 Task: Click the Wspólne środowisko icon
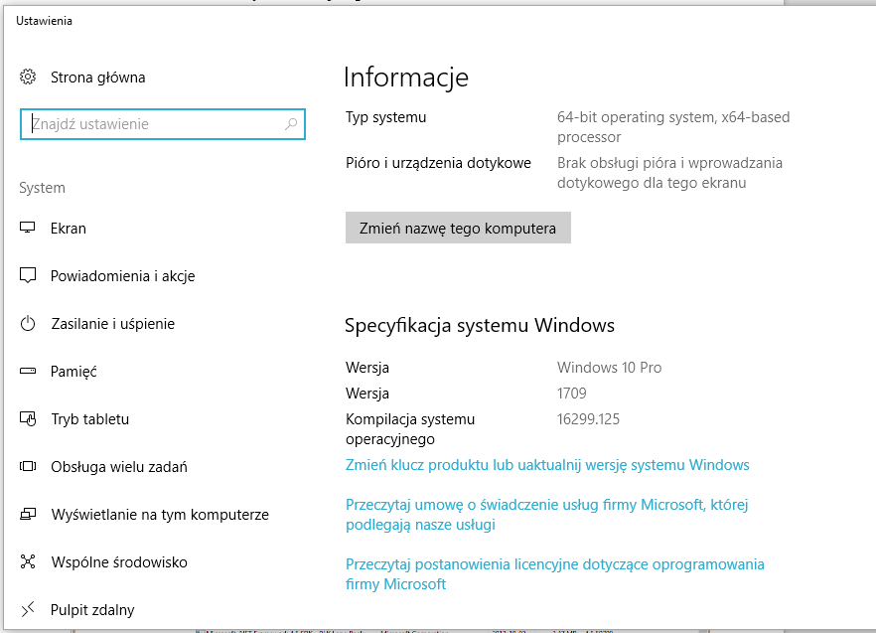click(29, 562)
